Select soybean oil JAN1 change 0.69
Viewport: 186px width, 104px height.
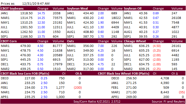coord(156,13)
